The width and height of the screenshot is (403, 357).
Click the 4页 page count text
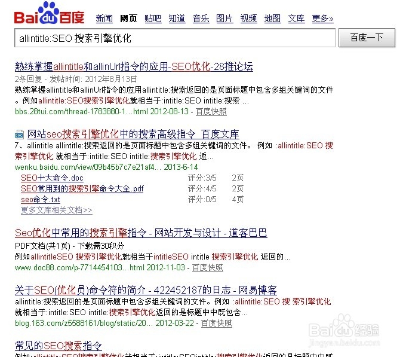pos(238,200)
